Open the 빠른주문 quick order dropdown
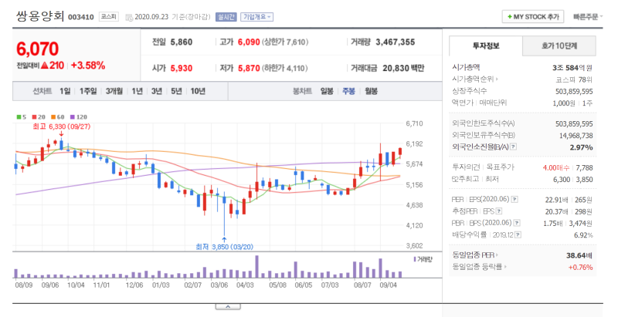Screen dimensions: 618x317 [588, 17]
